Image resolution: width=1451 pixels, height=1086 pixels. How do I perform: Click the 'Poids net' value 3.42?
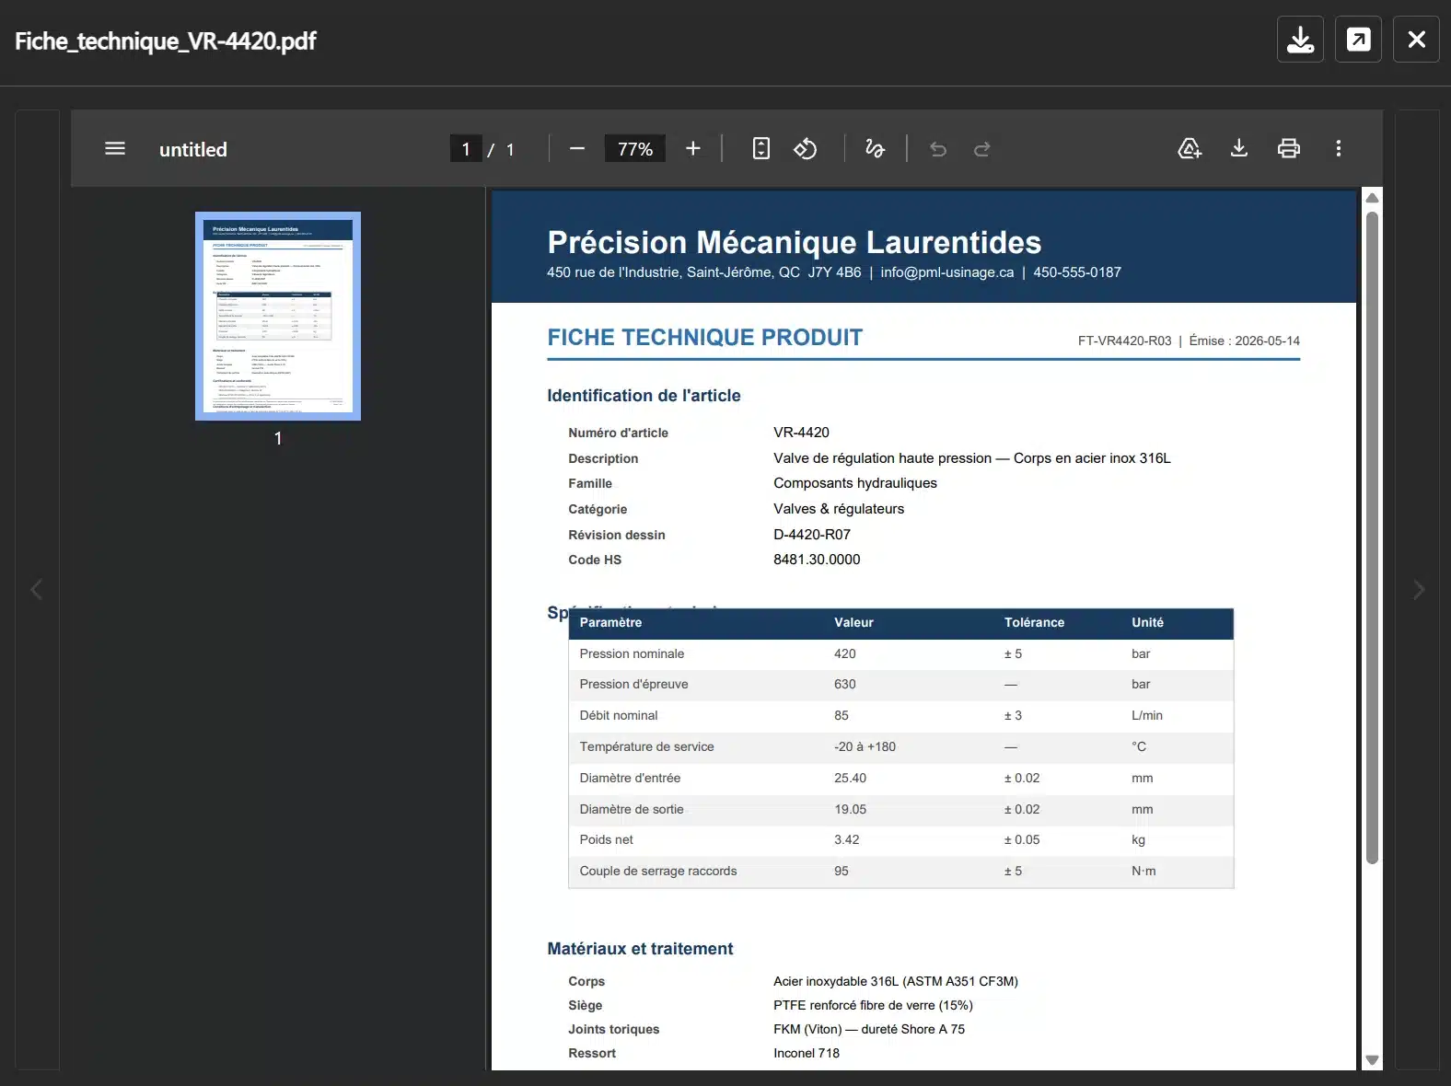847,840
